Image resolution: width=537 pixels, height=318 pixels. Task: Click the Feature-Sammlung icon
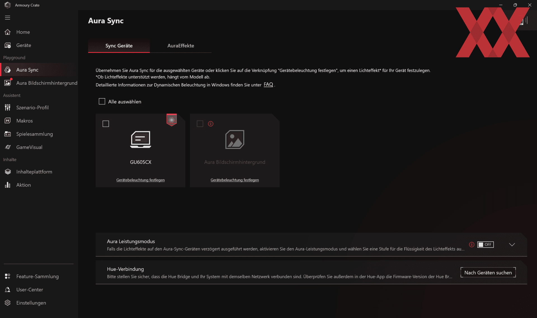(8, 276)
